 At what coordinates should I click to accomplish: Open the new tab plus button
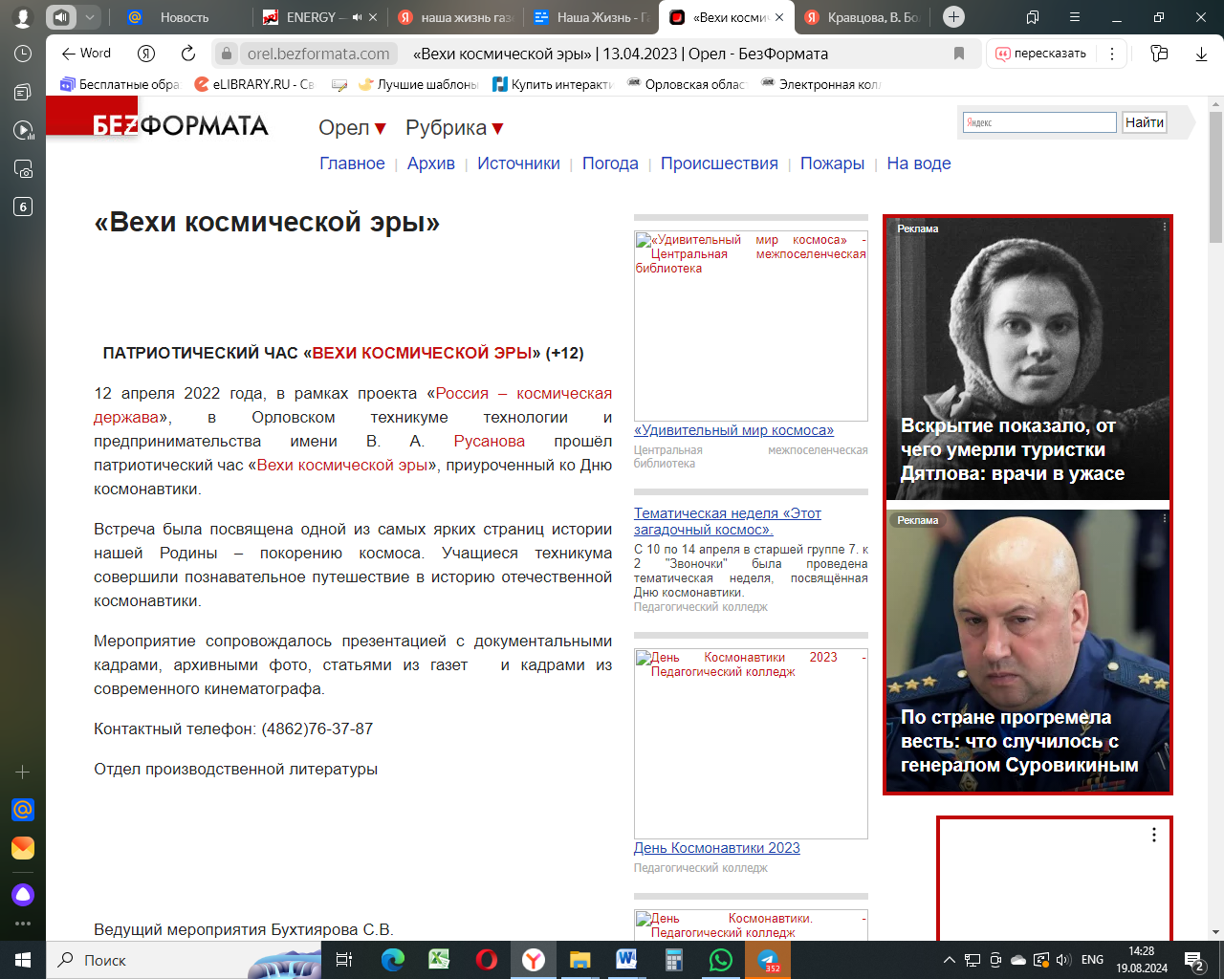pos(953,17)
